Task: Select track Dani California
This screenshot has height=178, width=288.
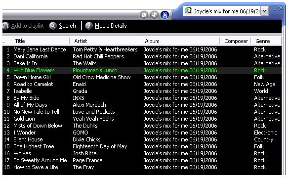Action: tap(31, 56)
